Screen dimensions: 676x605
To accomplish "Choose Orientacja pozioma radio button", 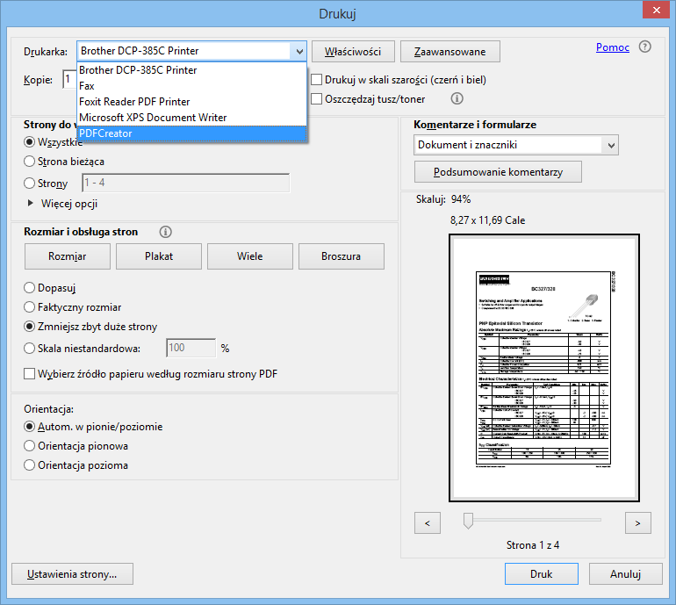I will tap(30, 465).
